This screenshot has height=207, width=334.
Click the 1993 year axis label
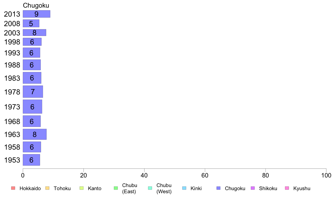point(12,53)
